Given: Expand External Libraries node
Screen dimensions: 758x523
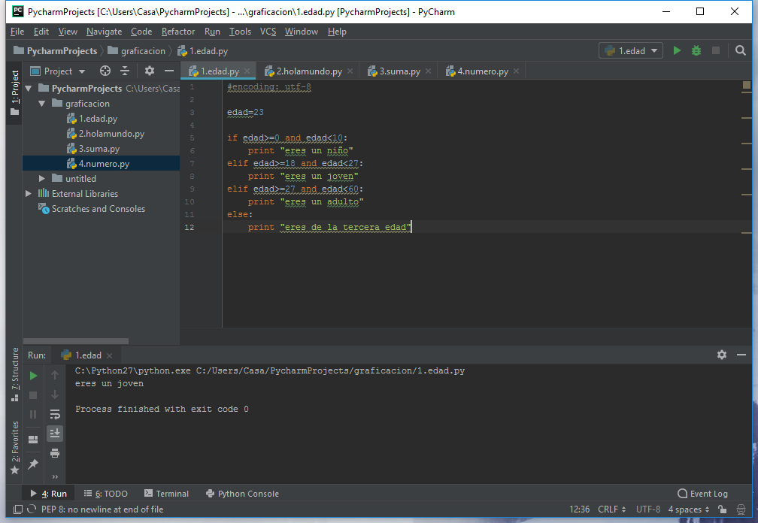Looking at the screenshot, I should click(29, 194).
